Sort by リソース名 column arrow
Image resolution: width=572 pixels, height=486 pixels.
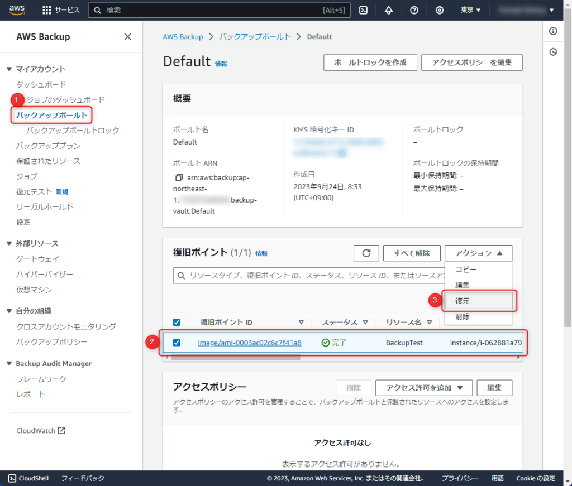click(x=430, y=322)
